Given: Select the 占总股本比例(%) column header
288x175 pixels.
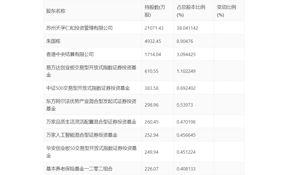Looking at the screenshot, I should [191, 11].
